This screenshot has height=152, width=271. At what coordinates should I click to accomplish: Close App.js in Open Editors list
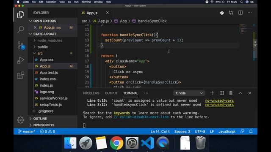[x=35, y=27]
